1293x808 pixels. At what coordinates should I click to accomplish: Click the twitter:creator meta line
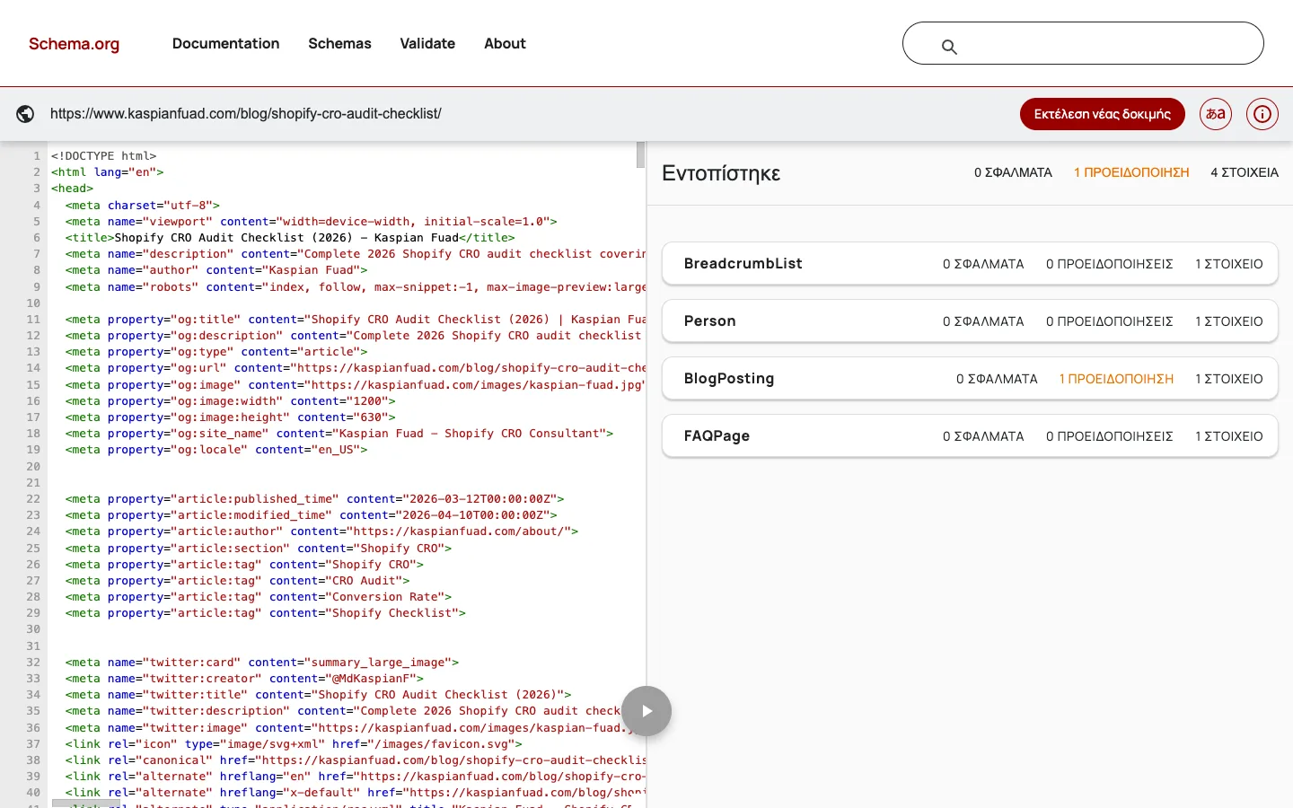click(x=244, y=679)
